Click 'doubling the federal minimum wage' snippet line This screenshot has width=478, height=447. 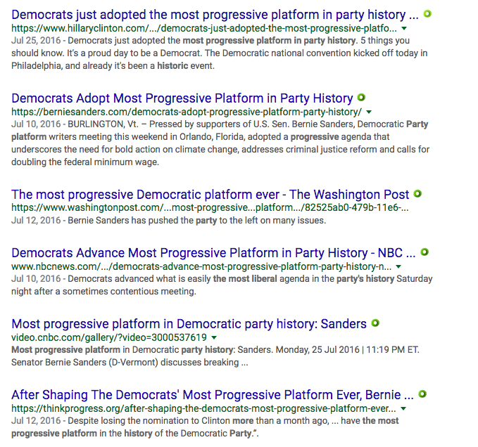(85, 162)
